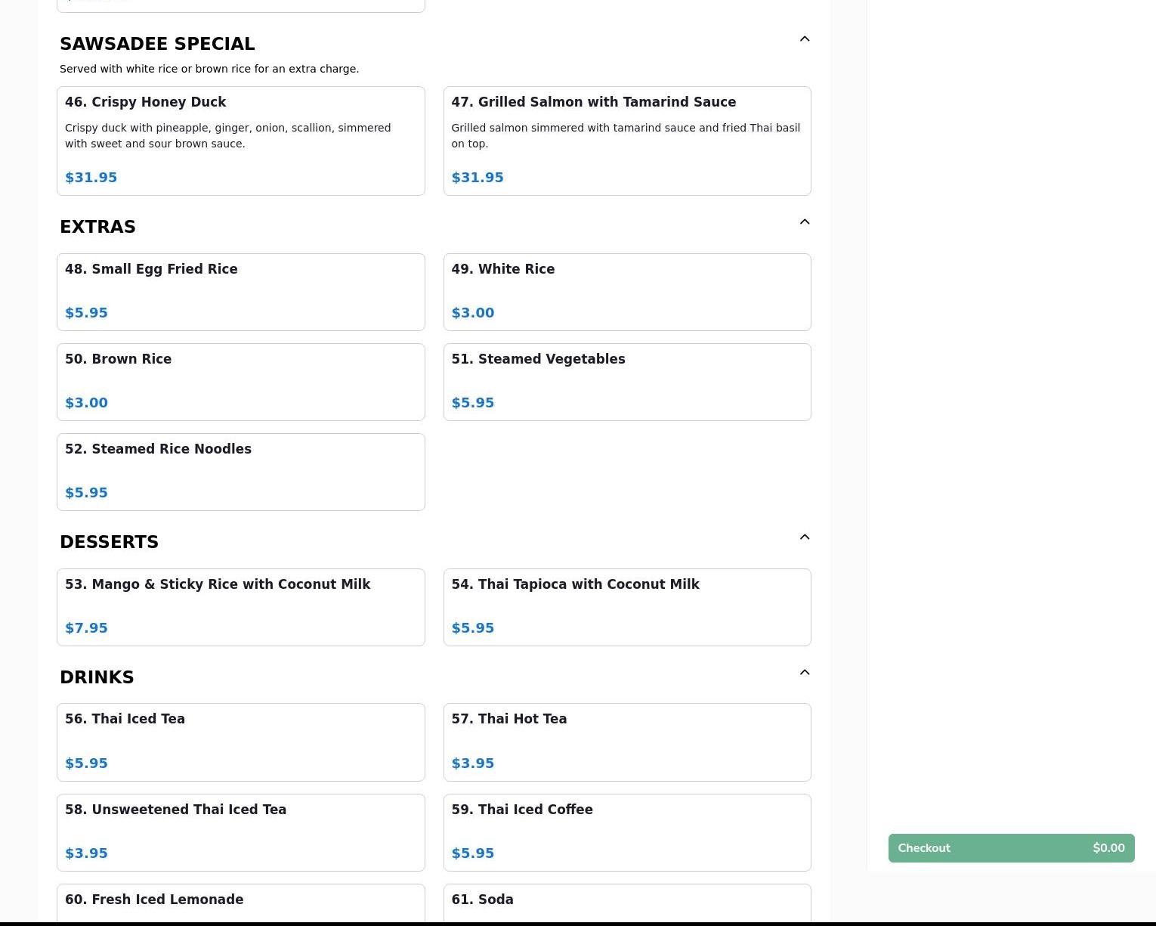Select Crispy Honey Duck item
This screenshot has width=1156, height=926.
click(240, 141)
